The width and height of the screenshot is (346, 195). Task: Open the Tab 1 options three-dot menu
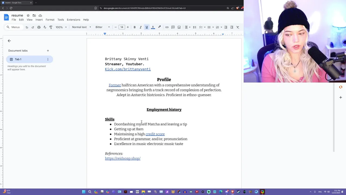coord(48,59)
